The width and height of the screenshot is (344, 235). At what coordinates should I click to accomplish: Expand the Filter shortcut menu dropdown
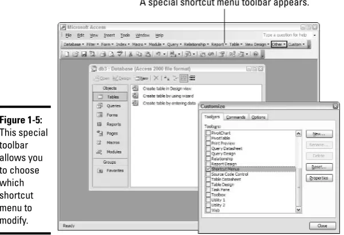pyautogui.click(x=93, y=44)
